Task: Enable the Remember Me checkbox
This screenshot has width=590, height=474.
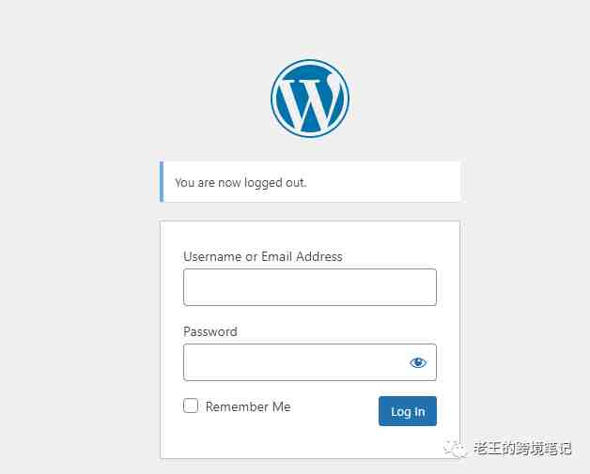Action: [x=191, y=405]
